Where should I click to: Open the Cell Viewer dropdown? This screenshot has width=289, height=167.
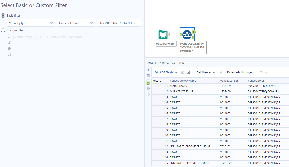coord(205,72)
